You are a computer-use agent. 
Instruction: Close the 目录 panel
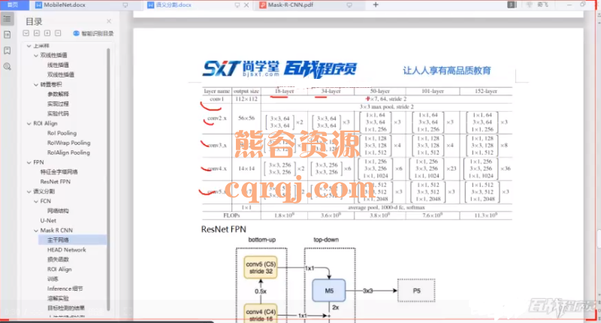[109, 21]
